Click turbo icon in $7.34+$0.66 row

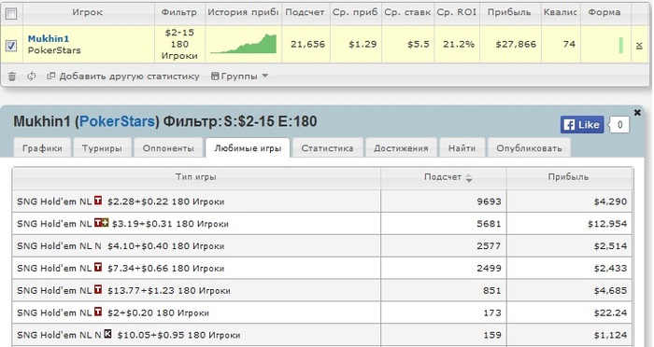[98, 268]
